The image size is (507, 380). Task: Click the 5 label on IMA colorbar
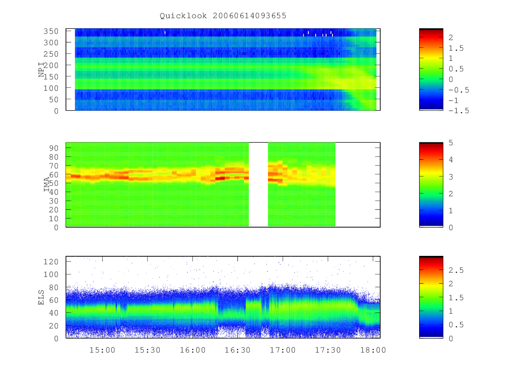click(x=451, y=143)
